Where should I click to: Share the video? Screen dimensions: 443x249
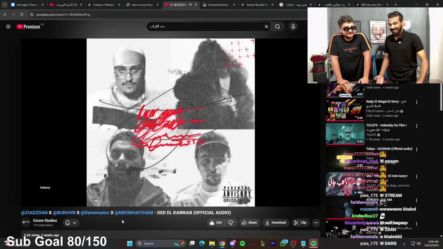click(x=249, y=223)
